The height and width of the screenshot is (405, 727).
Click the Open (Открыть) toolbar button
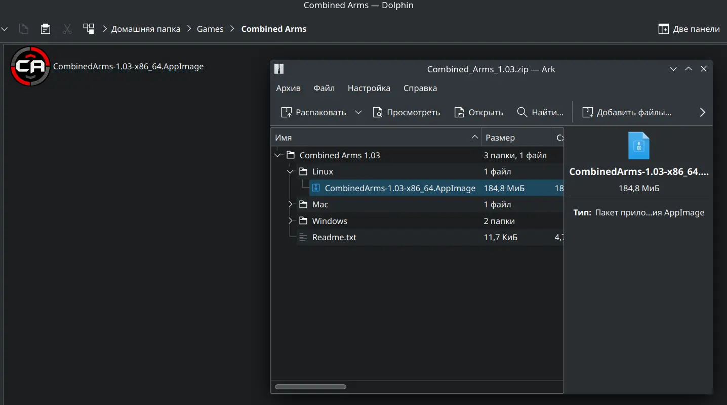pyautogui.click(x=478, y=112)
